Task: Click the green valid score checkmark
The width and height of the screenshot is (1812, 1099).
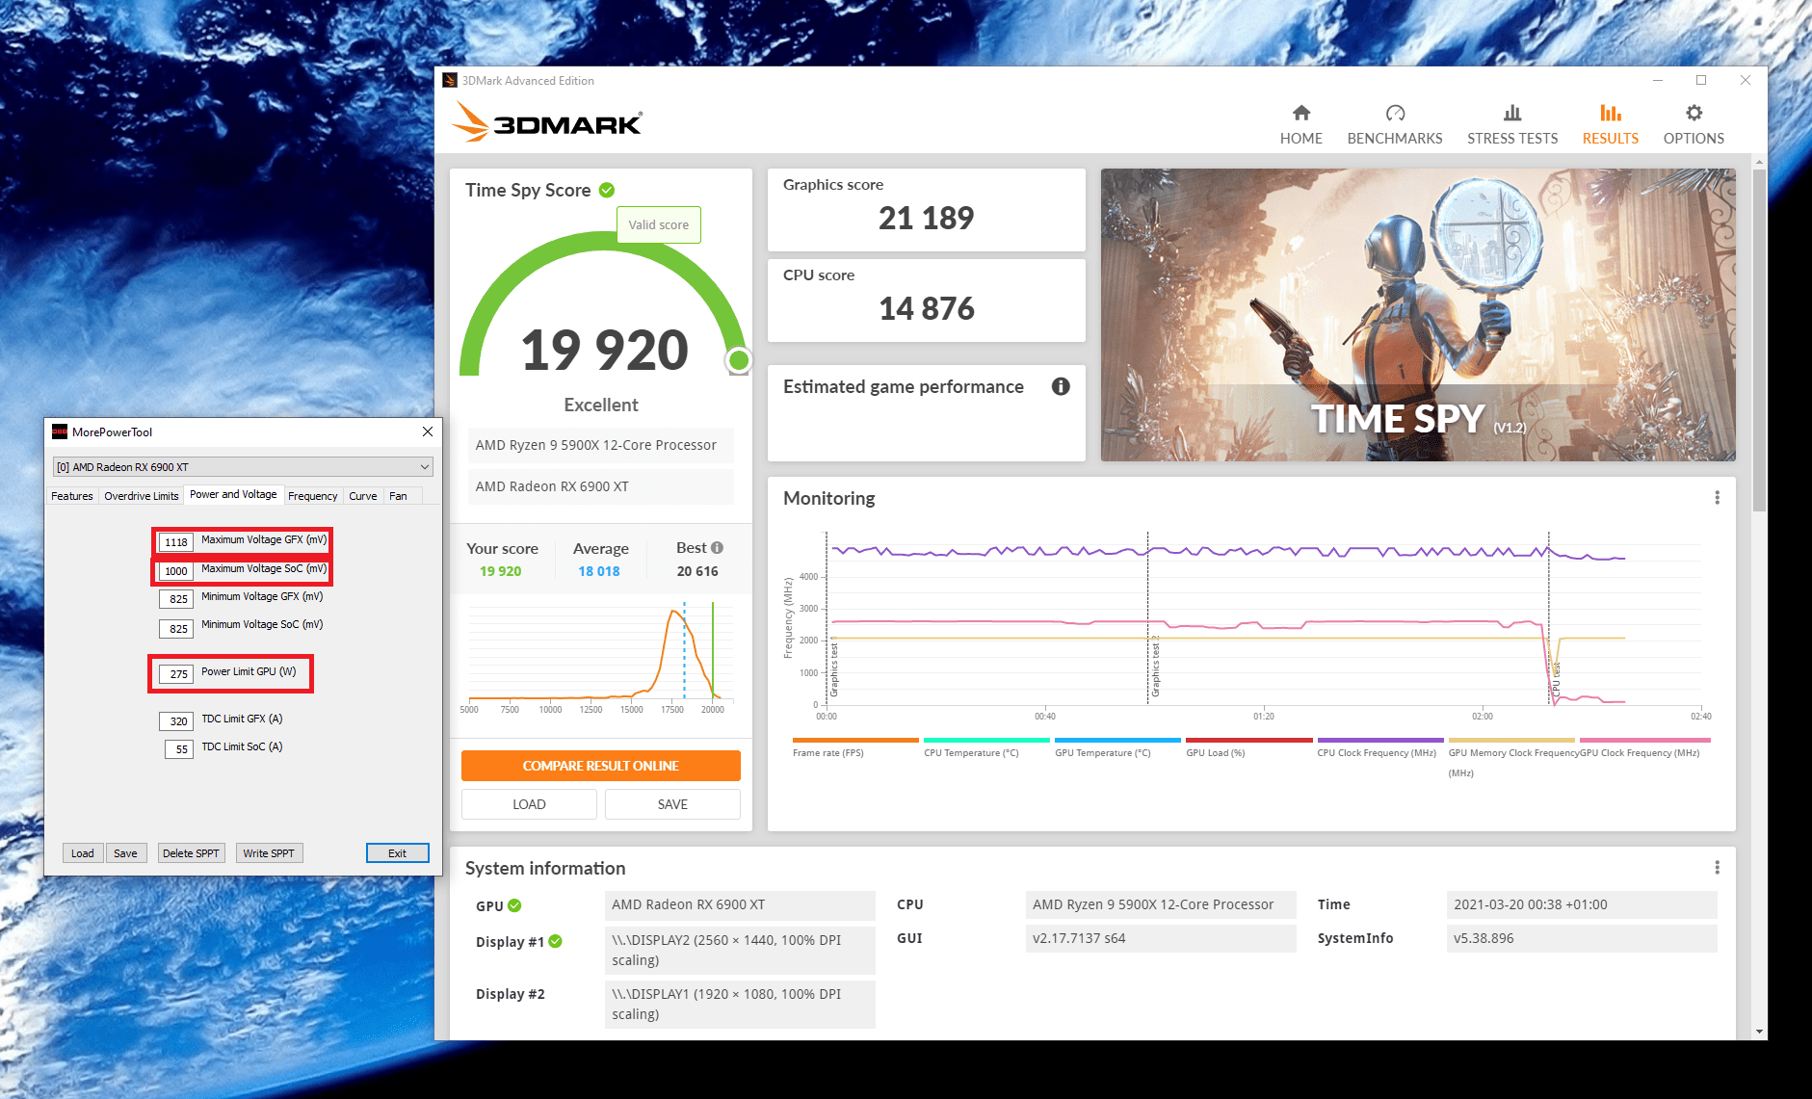Action: pyautogui.click(x=607, y=190)
